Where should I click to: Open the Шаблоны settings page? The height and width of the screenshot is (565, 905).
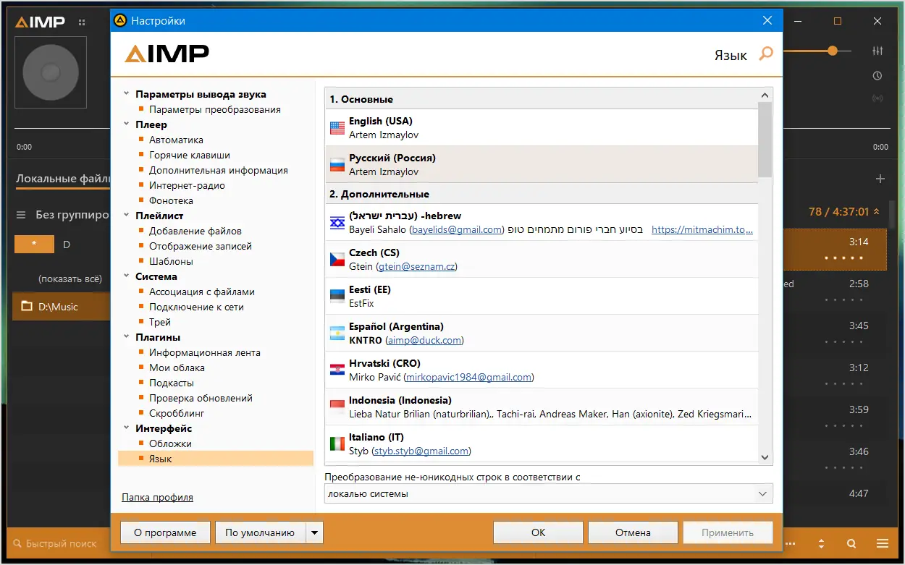(x=171, y=261)
